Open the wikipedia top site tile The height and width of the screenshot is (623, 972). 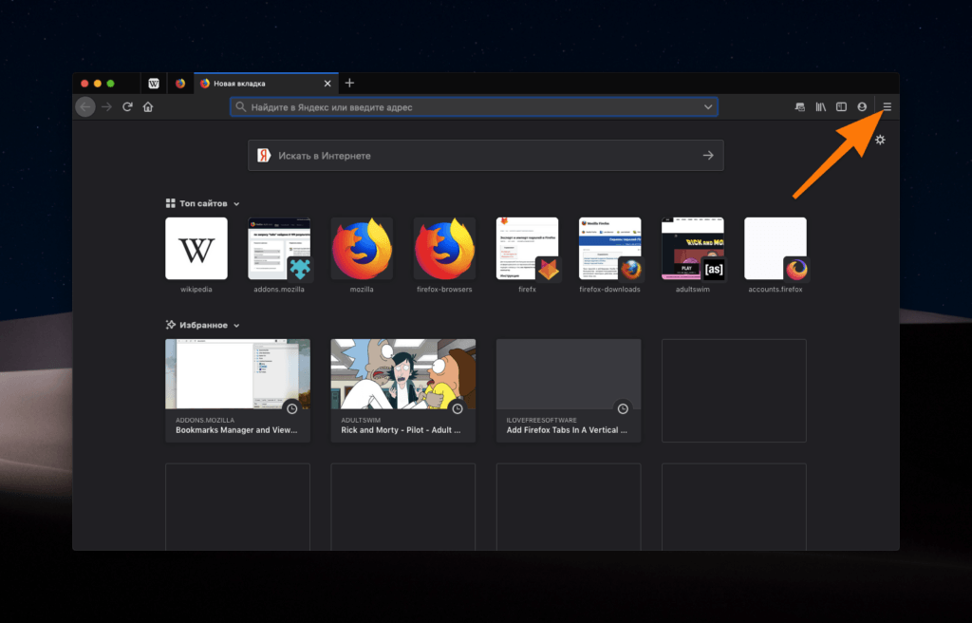196,248
